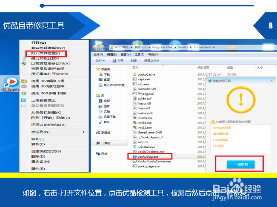Select the uninstall.exe trash icon
Screen dimensions: 277x207
[x=134, y=147]
